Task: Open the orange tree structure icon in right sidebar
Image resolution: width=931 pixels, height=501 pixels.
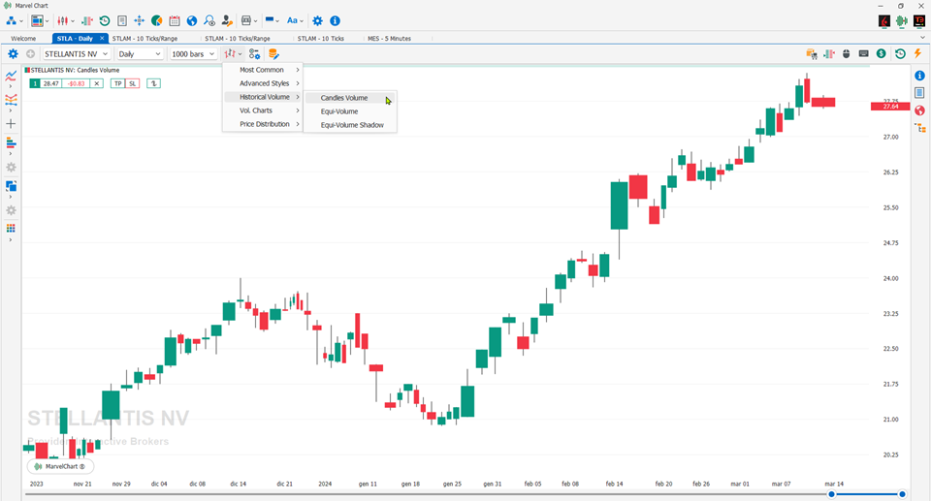Action: (x=919, y=128)
